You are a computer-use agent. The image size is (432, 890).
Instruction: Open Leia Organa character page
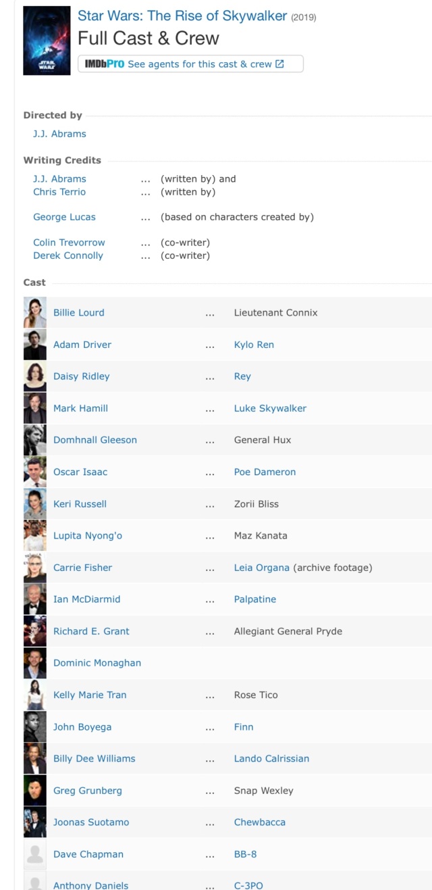coord(262,568)
